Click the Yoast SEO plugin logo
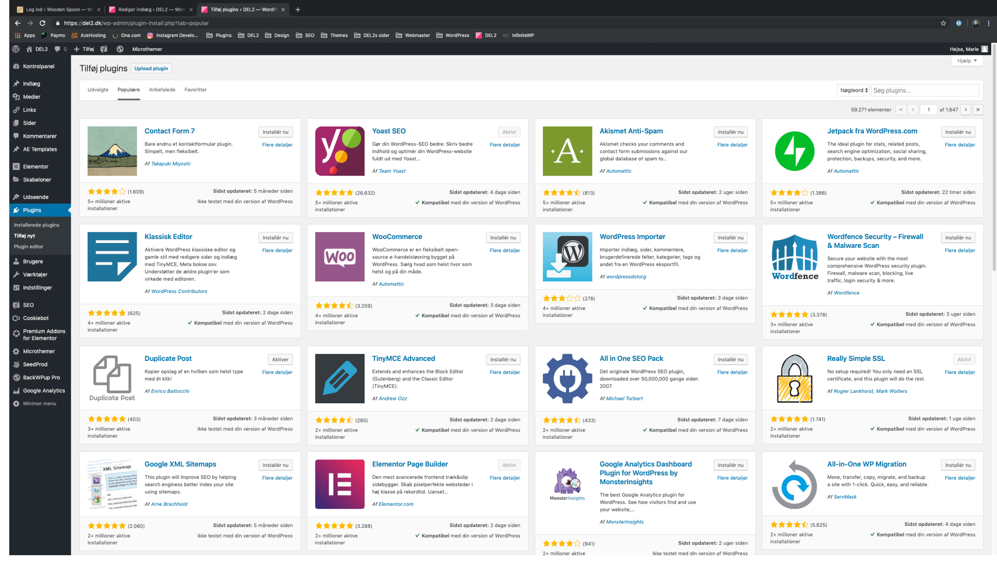997x566 pixels. [340, 151]
